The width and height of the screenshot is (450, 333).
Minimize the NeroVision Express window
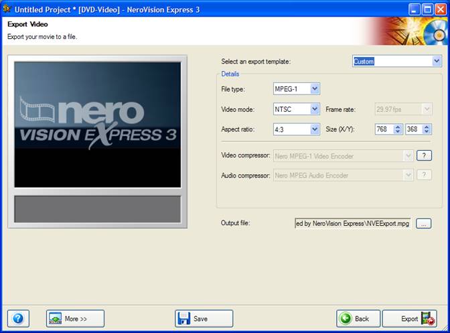(414, 10)
